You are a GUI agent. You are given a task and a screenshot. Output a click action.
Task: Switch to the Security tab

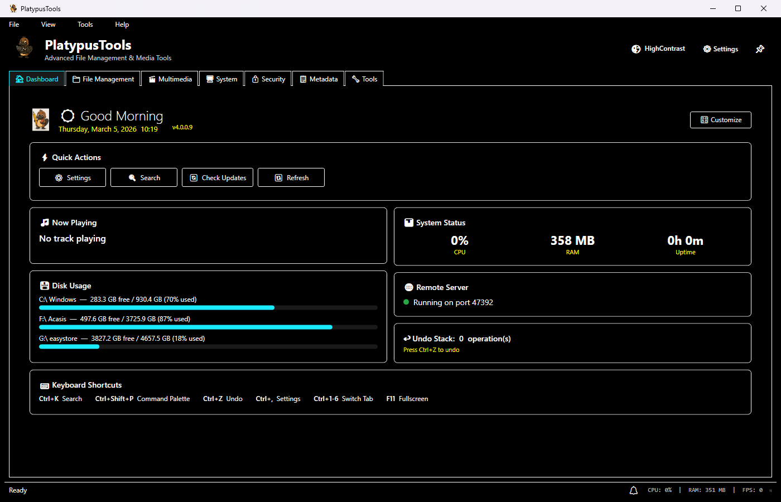(268, 79)
